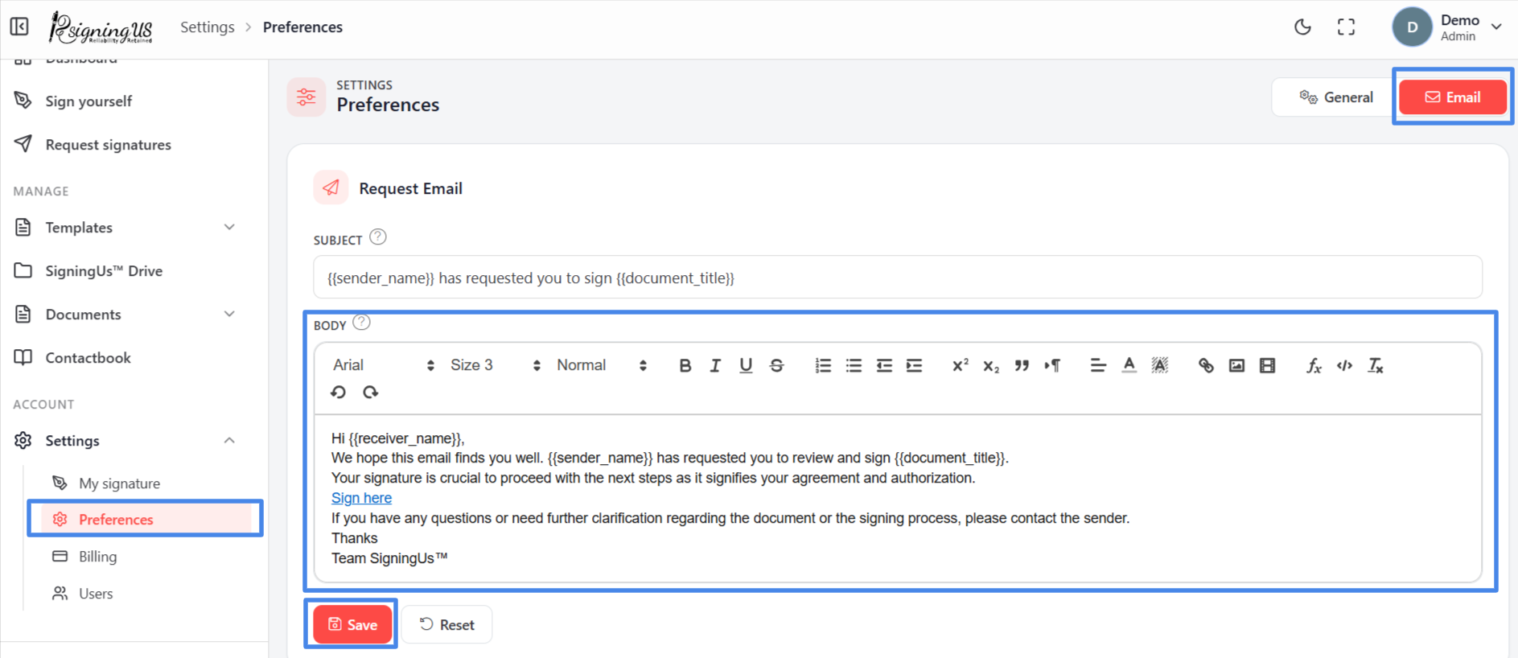Insert a video into the email body
This screenshot has height=658, width=1518.
click(1267, 365)
